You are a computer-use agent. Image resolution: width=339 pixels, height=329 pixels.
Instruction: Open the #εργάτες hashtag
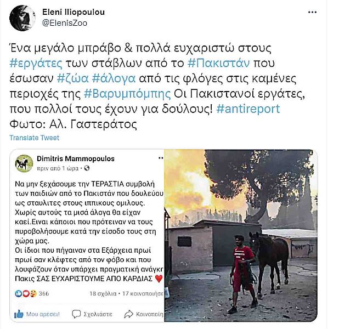click(x=36, y=63)
